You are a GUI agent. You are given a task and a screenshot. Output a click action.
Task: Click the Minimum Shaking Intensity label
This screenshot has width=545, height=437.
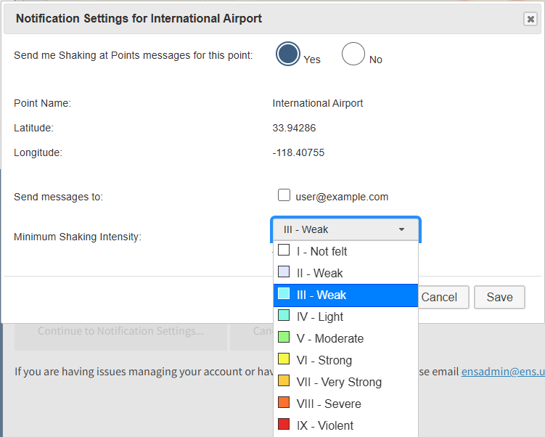point(78,237)
